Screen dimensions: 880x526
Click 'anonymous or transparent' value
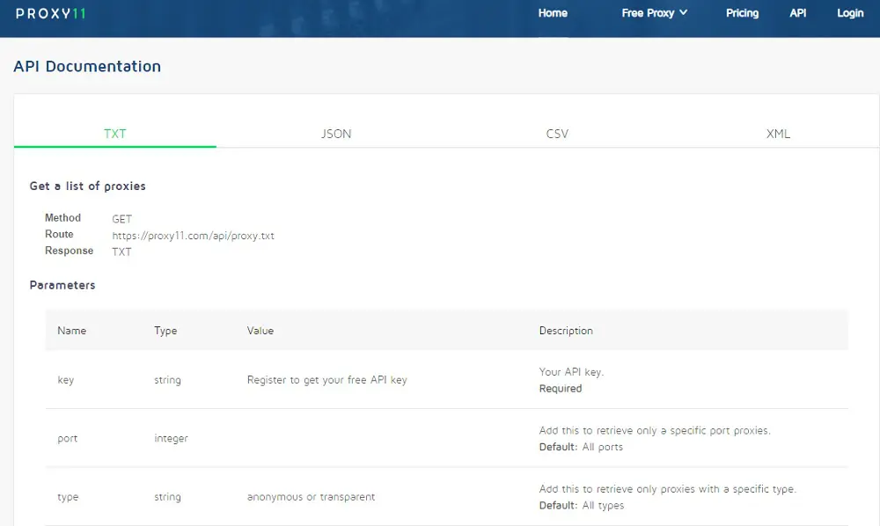(x=311, y=497)
